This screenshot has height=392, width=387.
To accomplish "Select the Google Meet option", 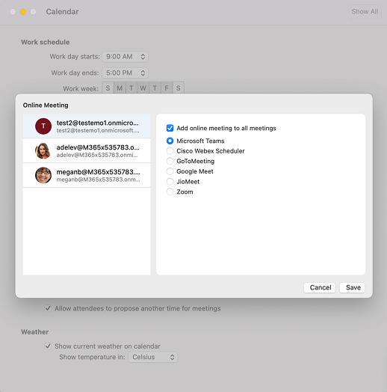I will (x=170, y=171).
